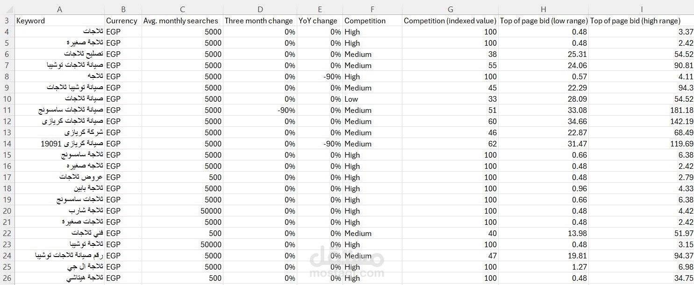The width and height of the screenshot is (694, 285).
Task: Click the row 14 number header
Action: point(7,144)
